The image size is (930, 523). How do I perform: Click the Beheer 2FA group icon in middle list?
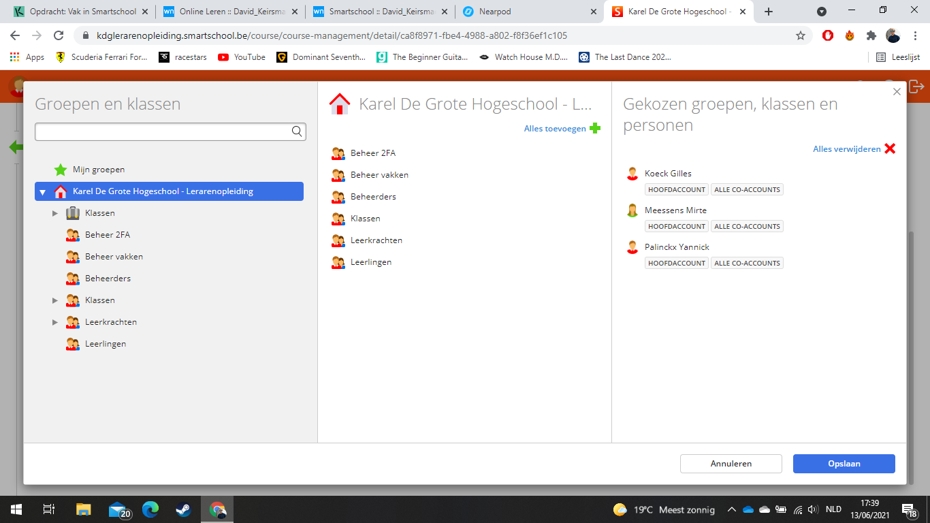tap(338, 153)
